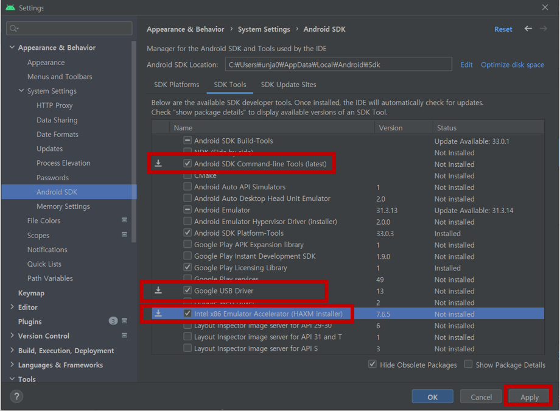Image resolution: width=560 pixels, height=411 pixels.
Task: Click the Android SDK Location path field
Action: point(338,65)
